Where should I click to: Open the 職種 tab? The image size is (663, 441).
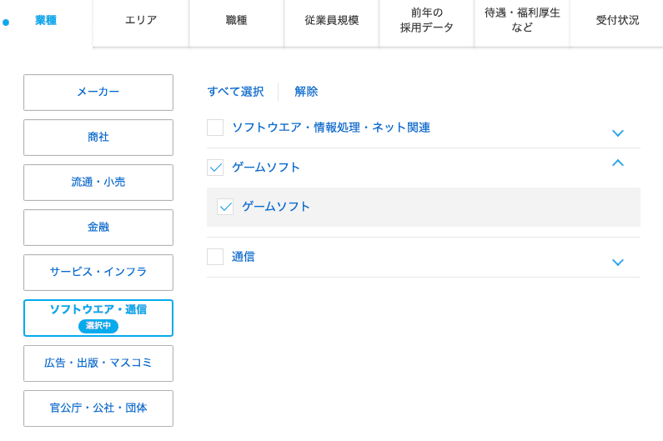(x=236, y=21)
